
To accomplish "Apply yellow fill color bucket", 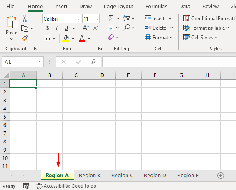I will 66,38.
